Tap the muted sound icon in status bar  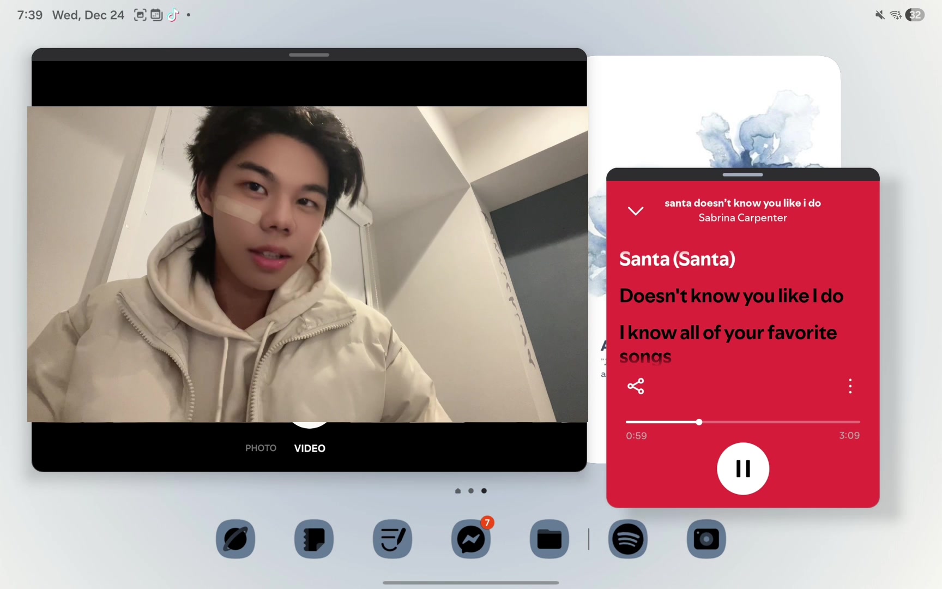coord(880,15)
